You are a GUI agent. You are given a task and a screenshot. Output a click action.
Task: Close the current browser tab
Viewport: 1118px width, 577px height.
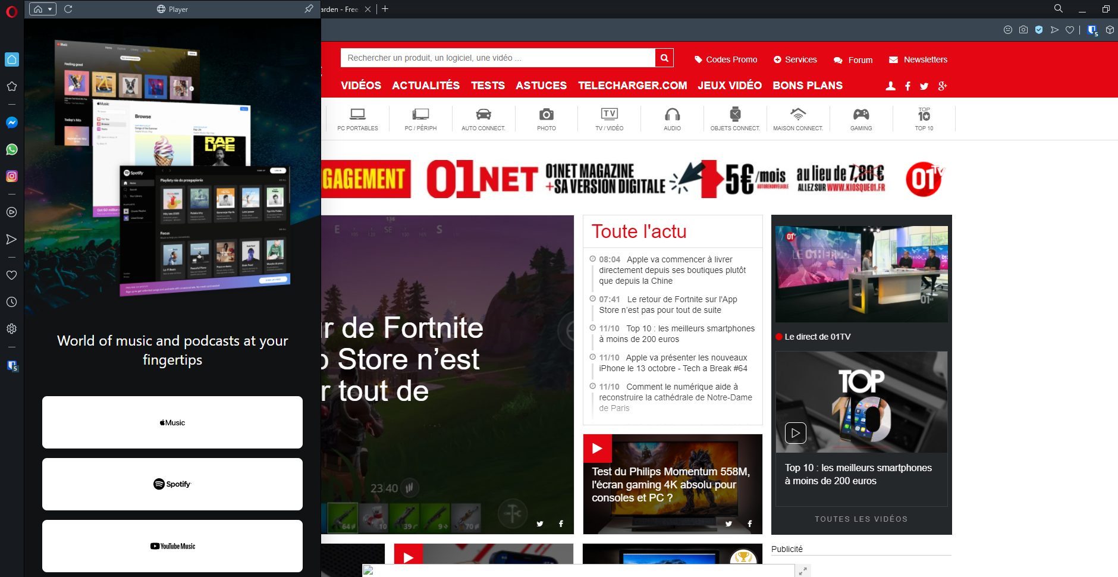(x=368, y=9)
